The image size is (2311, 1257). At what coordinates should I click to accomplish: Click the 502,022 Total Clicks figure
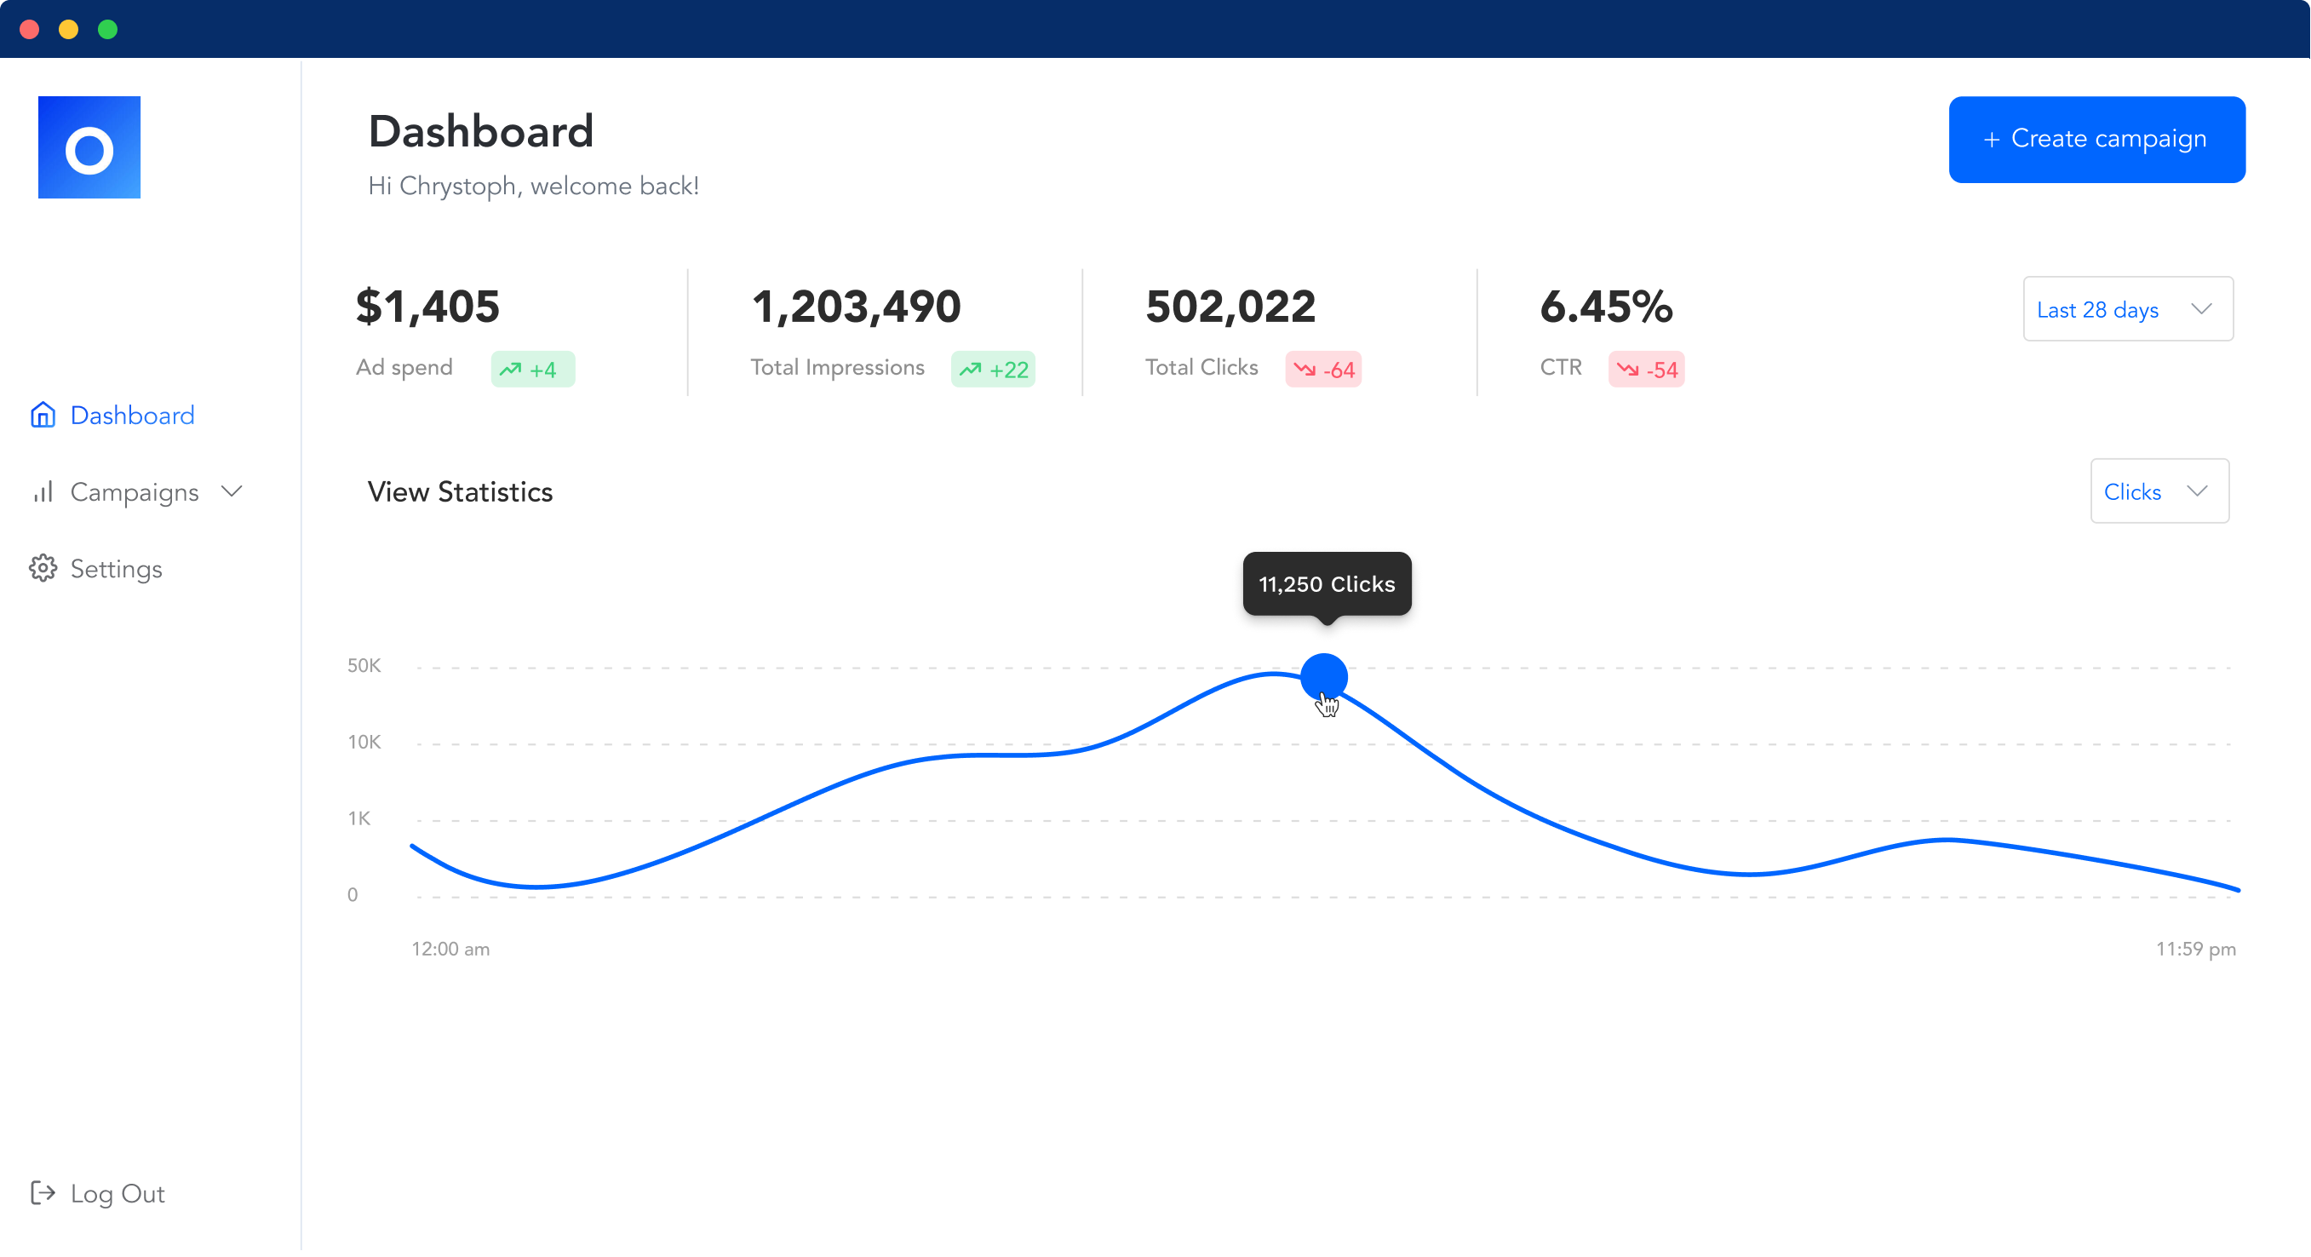(1229, 307)
